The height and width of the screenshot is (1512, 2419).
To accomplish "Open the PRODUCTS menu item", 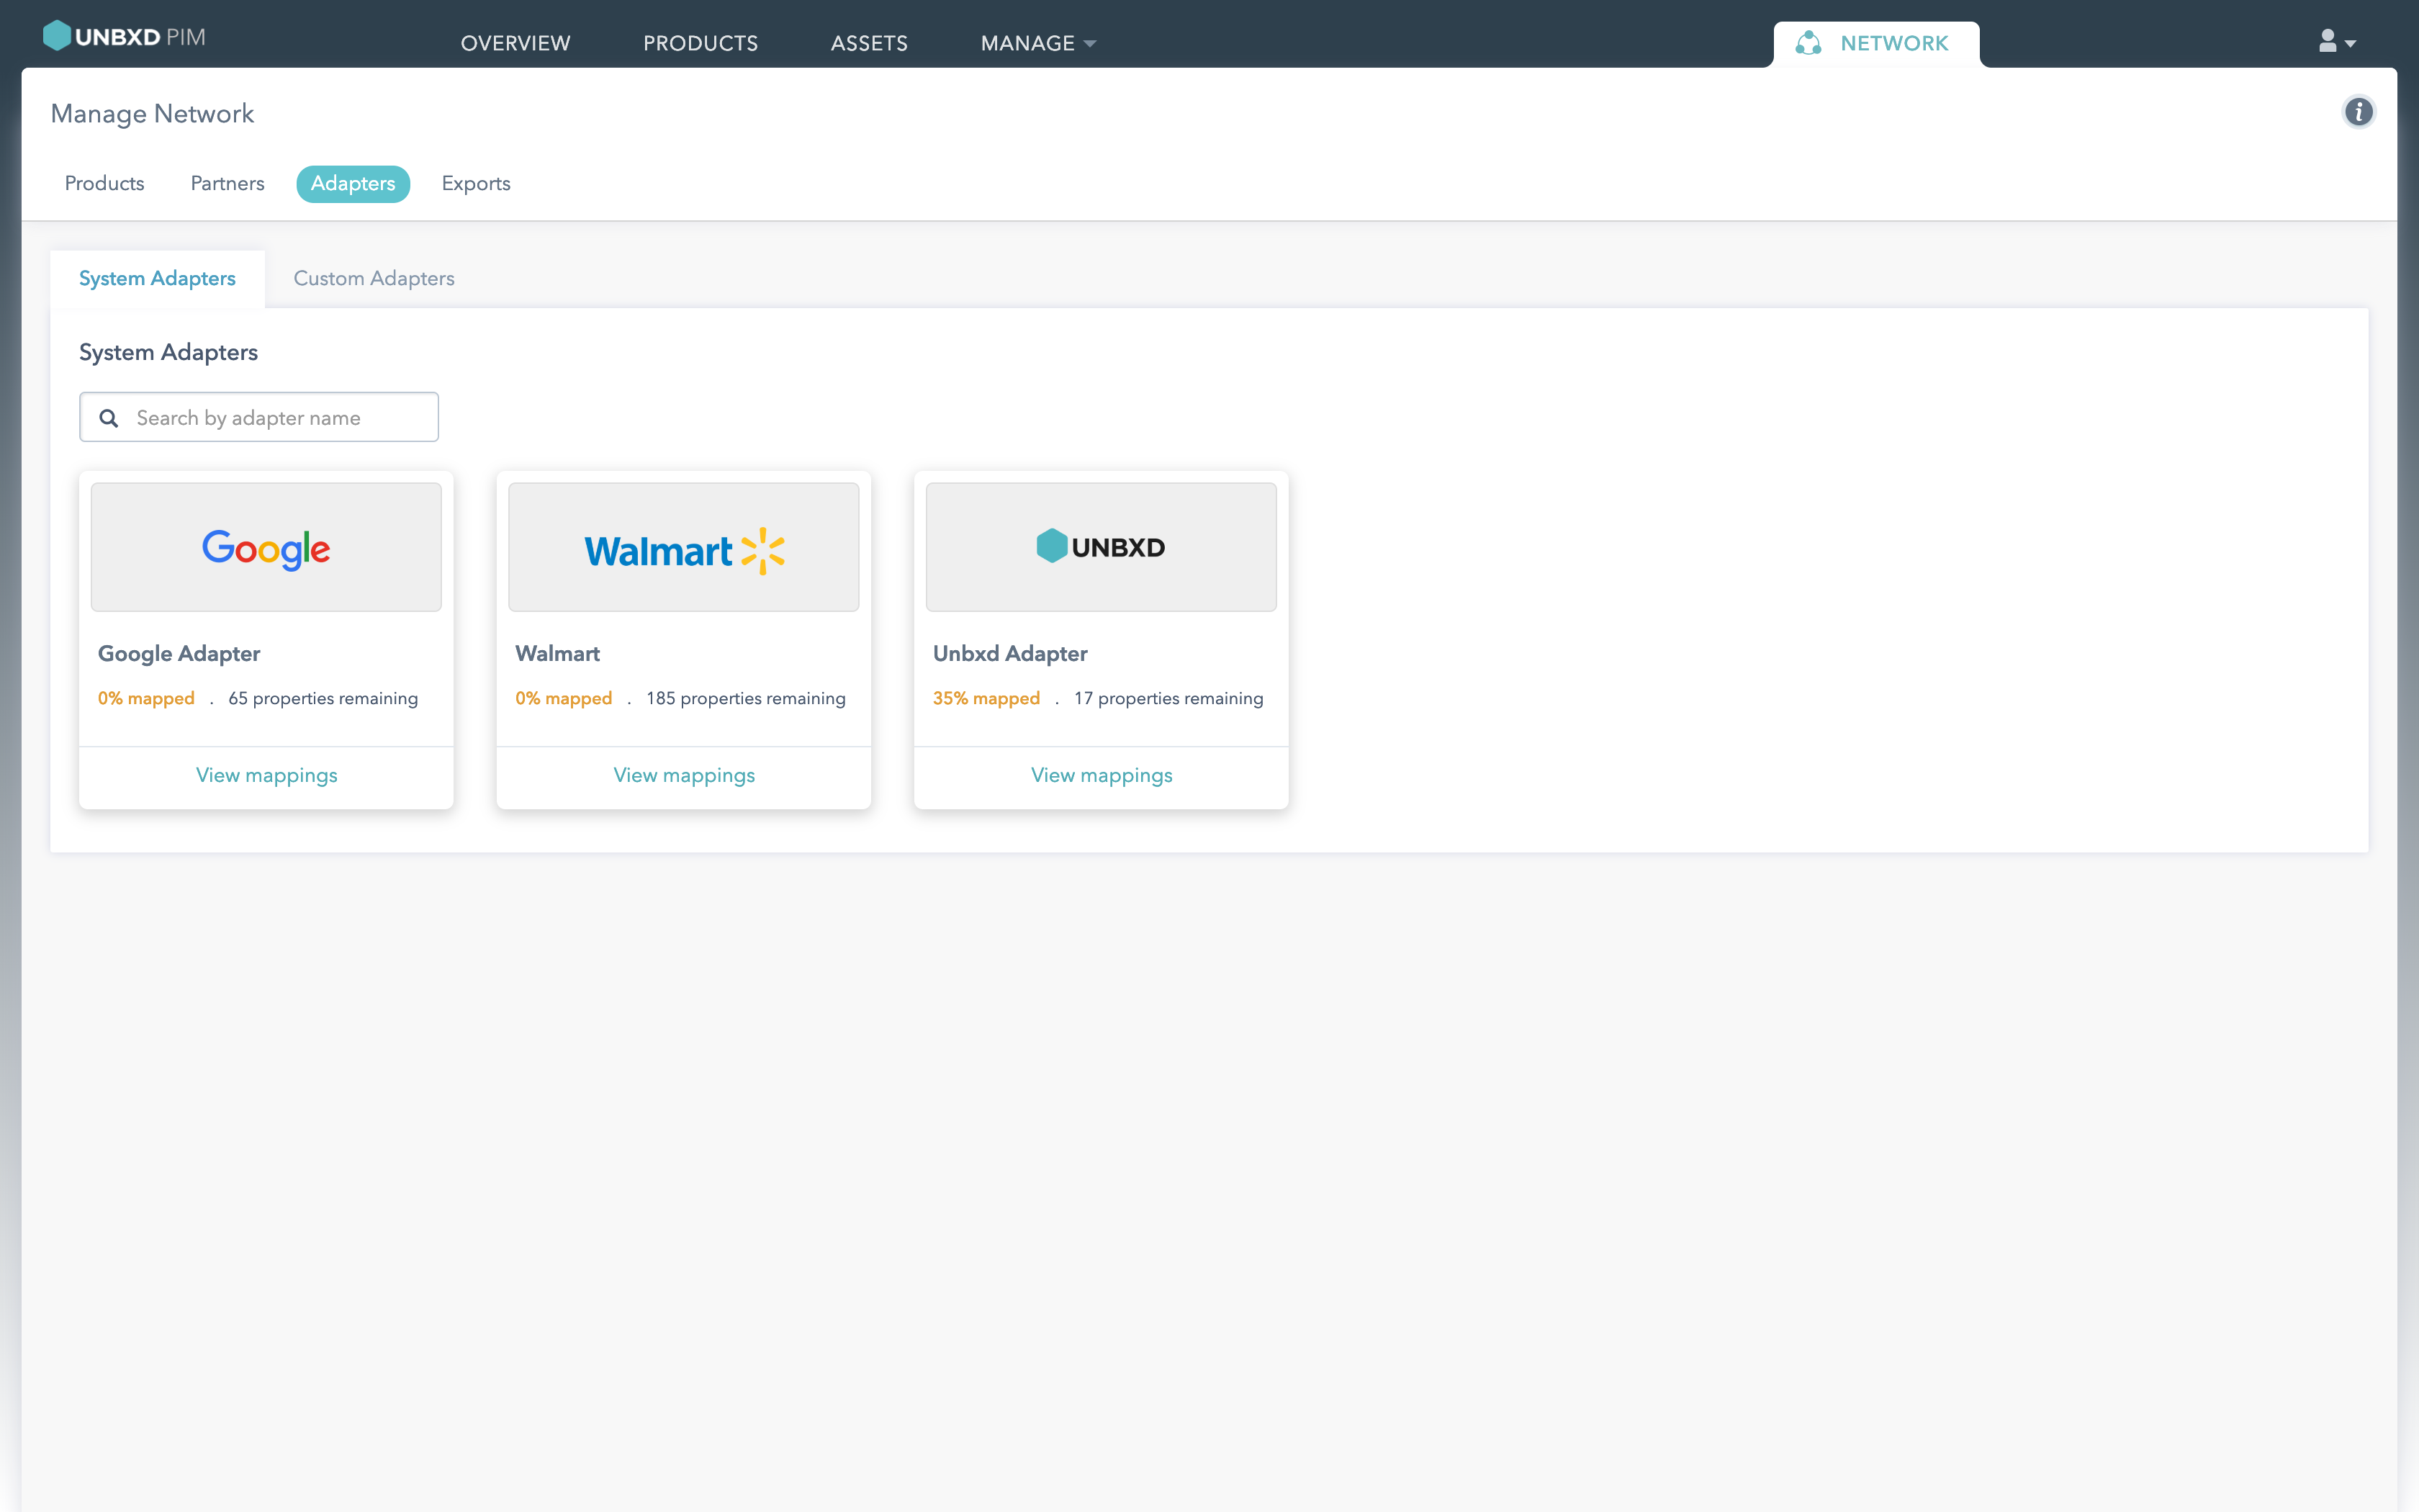I will click(701, 43).
